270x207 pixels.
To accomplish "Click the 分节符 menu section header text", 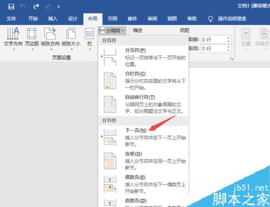I will click(109, 121).
